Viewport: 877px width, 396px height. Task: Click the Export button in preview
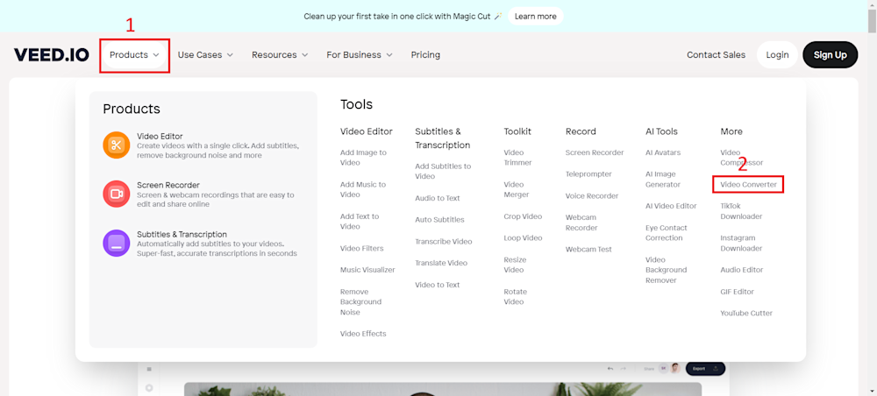pos(705,369)
